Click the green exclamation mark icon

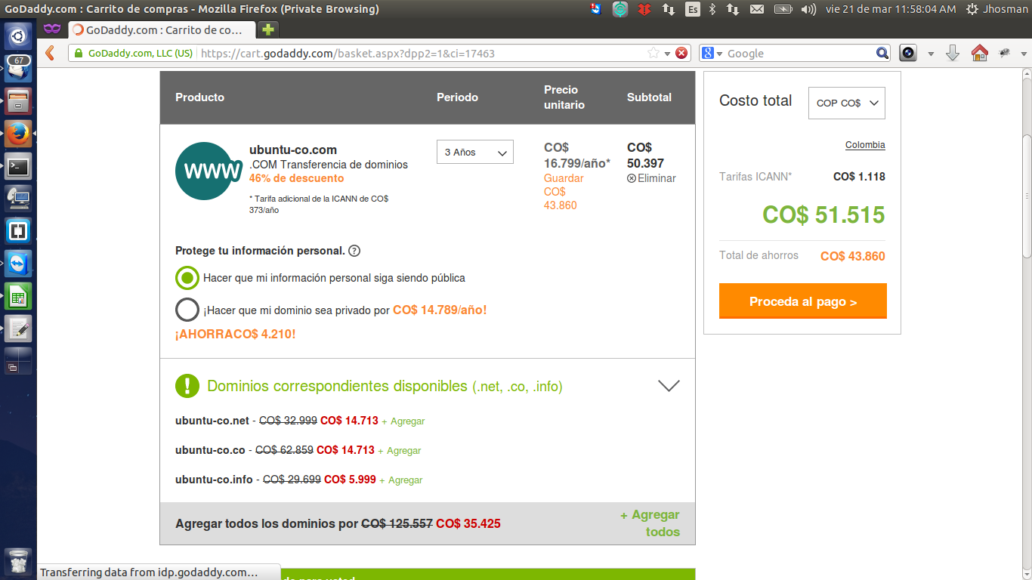187,385
